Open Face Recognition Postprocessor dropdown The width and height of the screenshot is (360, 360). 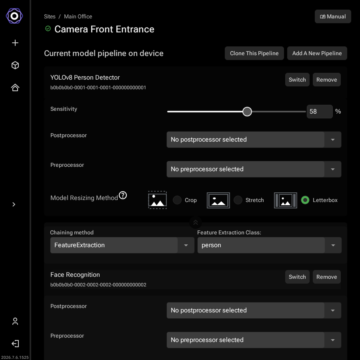pos(254,310)
